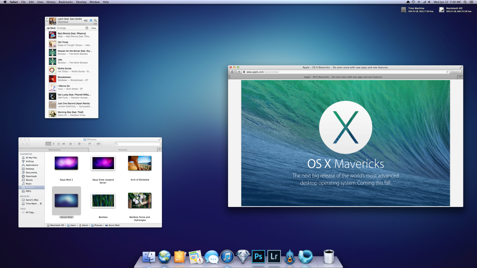Click the Reader button in Safari
The width and height of the screenshot is (477, 268).
[x=455, y=72]
